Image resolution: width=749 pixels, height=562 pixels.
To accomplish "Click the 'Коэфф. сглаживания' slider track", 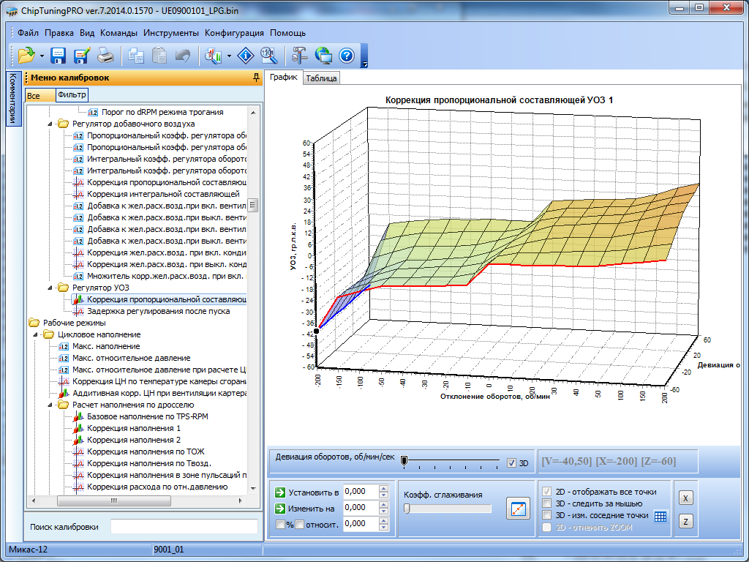I will pos(448,509).
